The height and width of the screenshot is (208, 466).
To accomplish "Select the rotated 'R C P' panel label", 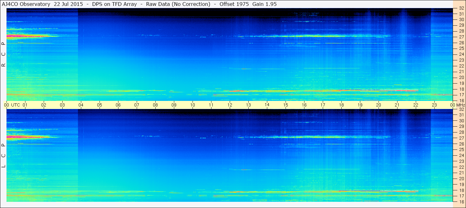I will point(4,54).
